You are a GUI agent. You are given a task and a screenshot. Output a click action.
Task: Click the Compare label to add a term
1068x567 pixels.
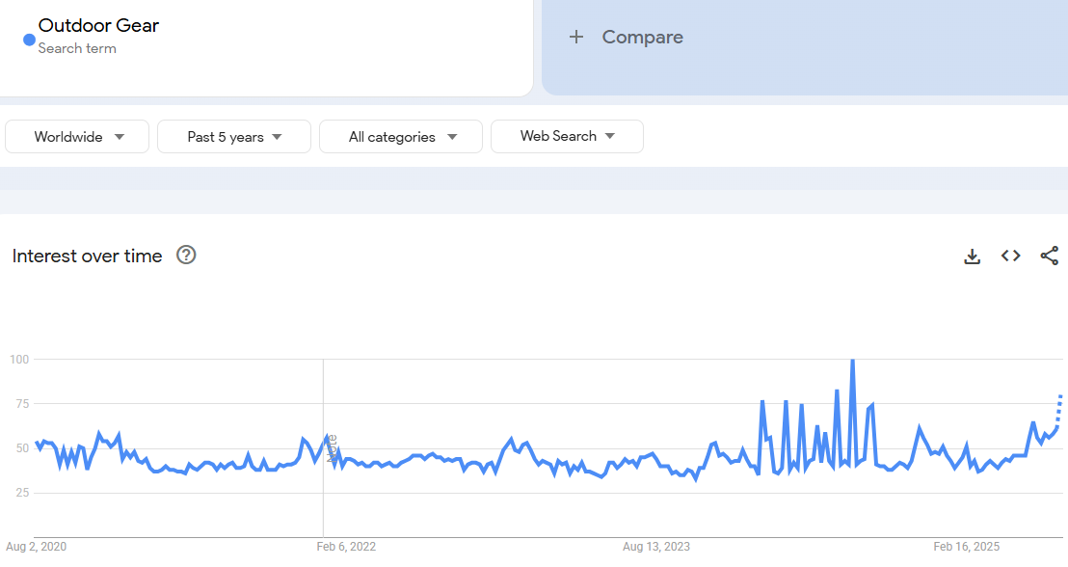642,38
